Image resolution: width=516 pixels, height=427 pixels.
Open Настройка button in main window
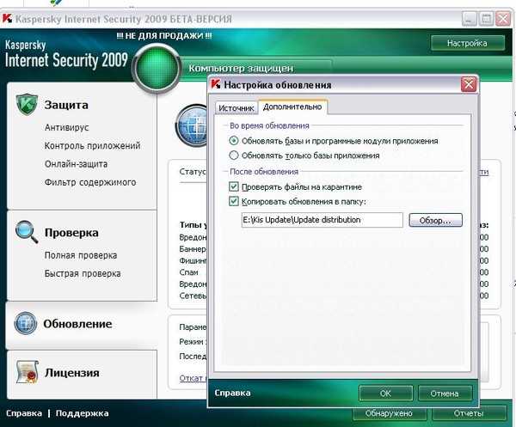[x=467, y=43]
